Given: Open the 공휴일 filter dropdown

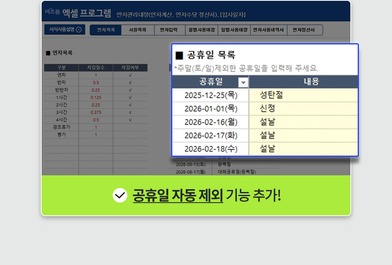Looking at the screenshot, I should pyautogui.click(x=242, y=82).
